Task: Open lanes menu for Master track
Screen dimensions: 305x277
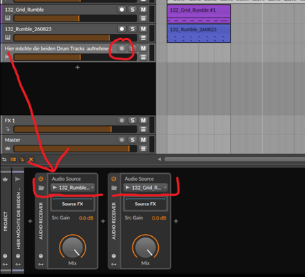Action: (143, 148)
